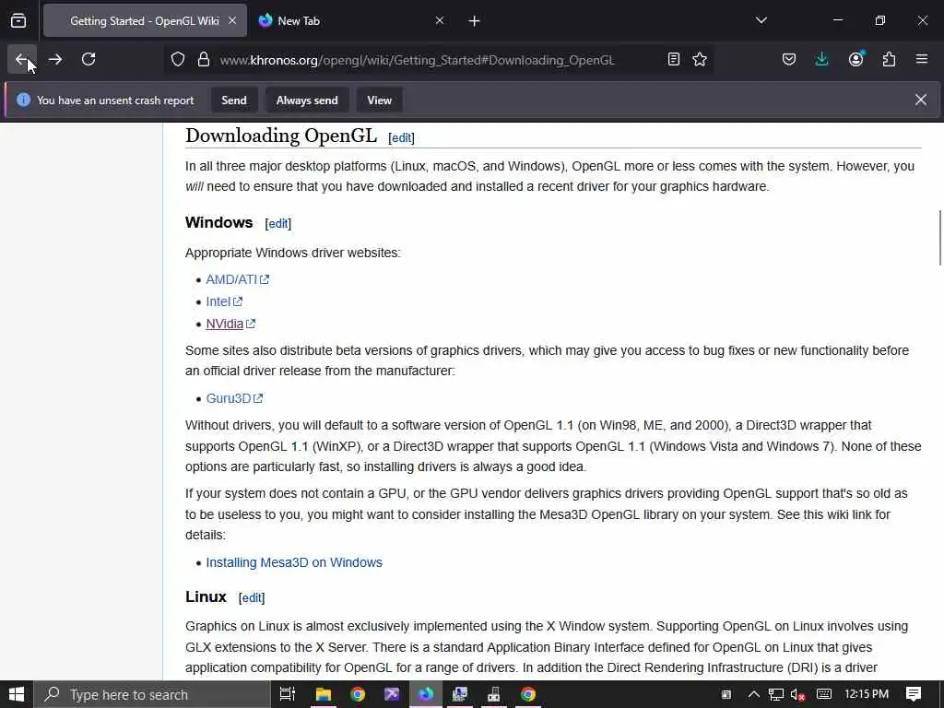Save page to Pocket
Image resolution: width=944 pixels, height=708 pixels.
click(x=789, y=60)
